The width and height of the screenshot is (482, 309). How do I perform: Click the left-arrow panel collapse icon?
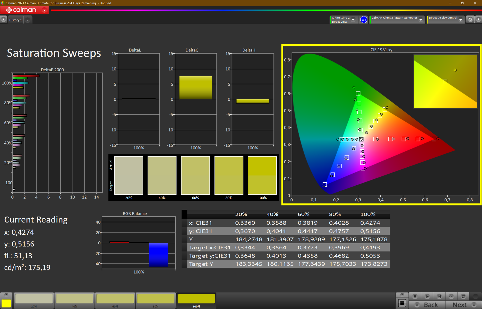click(x=478, y=20)
